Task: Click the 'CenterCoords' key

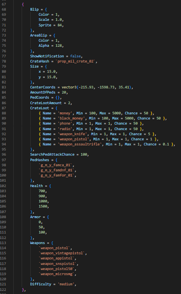Action: (x=43, y=87)
